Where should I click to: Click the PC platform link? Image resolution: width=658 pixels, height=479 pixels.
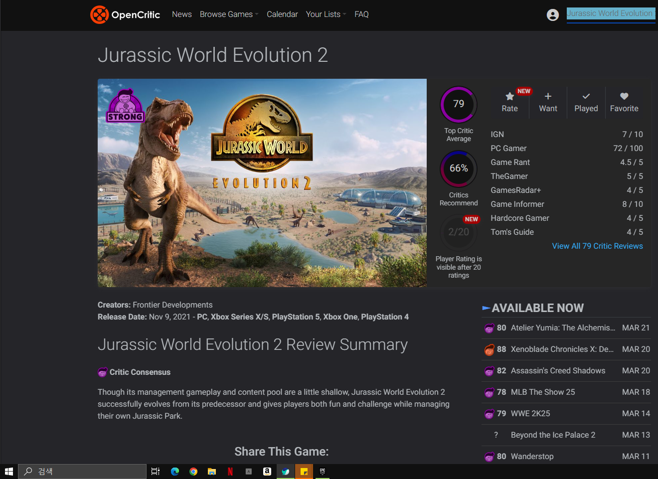[202, 317]
